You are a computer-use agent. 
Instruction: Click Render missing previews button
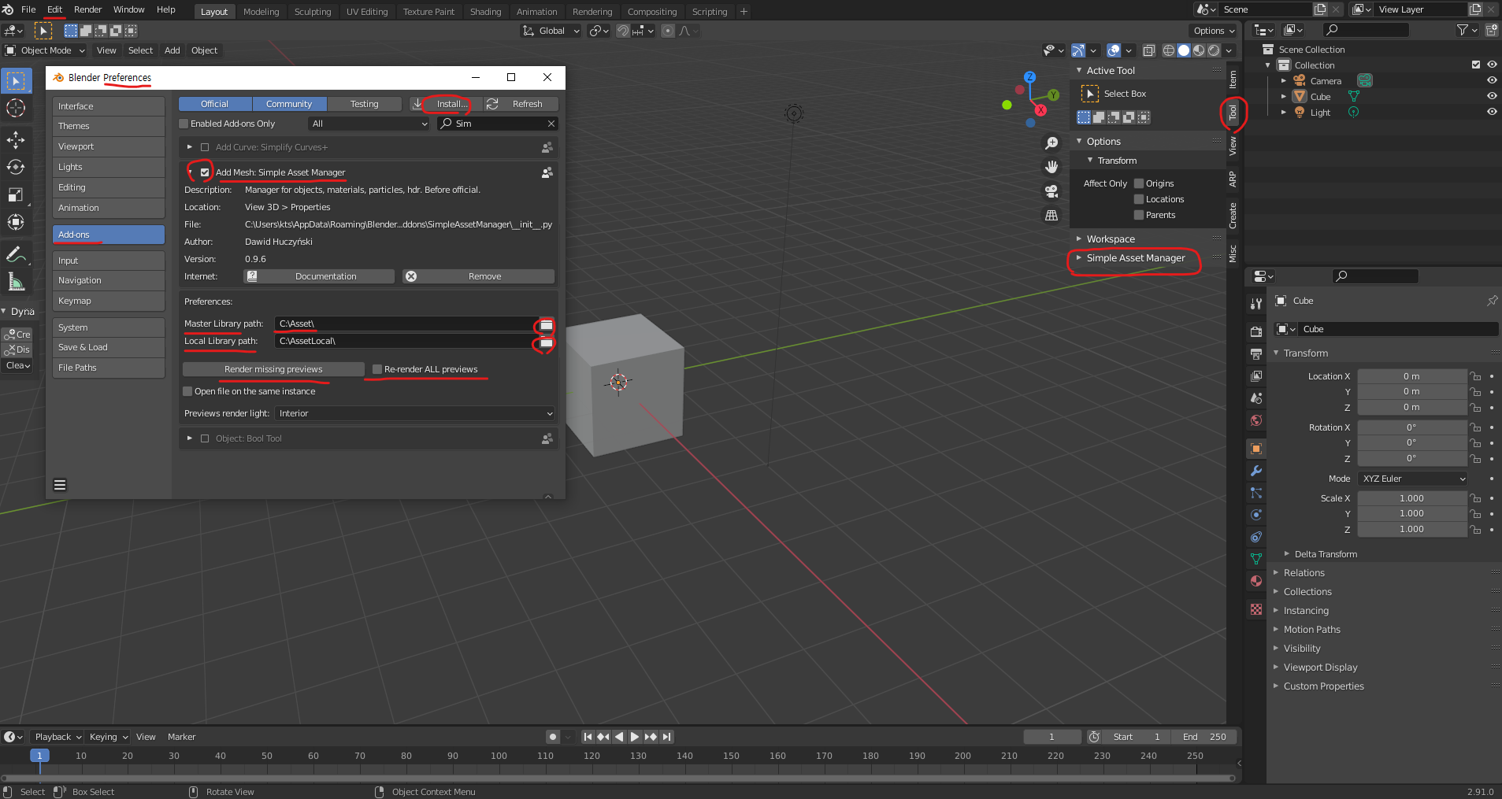(273, 369)
